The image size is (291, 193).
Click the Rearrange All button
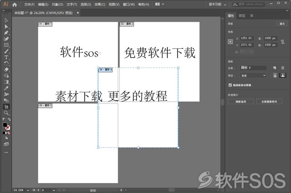269,102
